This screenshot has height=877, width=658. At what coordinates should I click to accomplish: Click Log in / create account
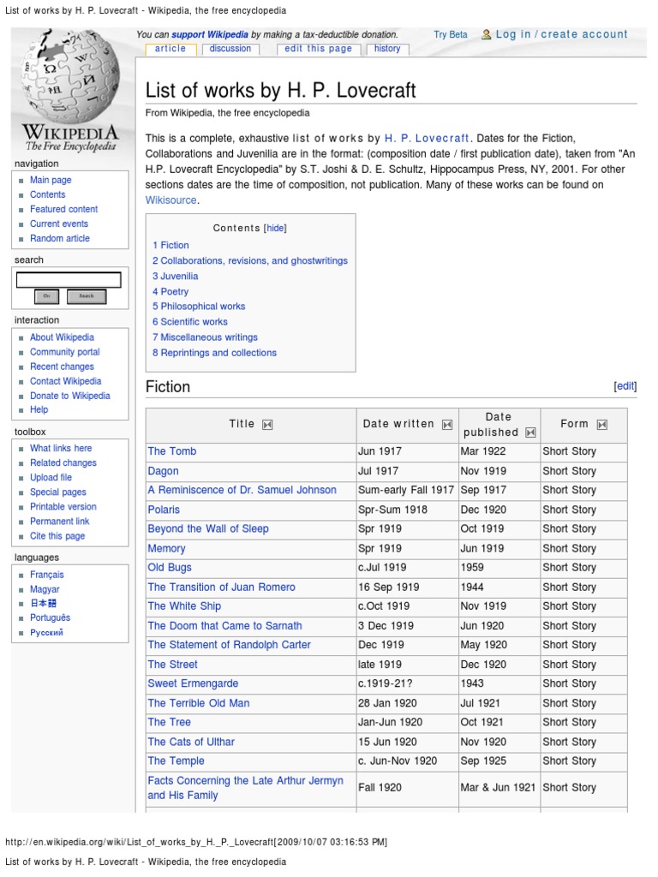pos(562,34)
